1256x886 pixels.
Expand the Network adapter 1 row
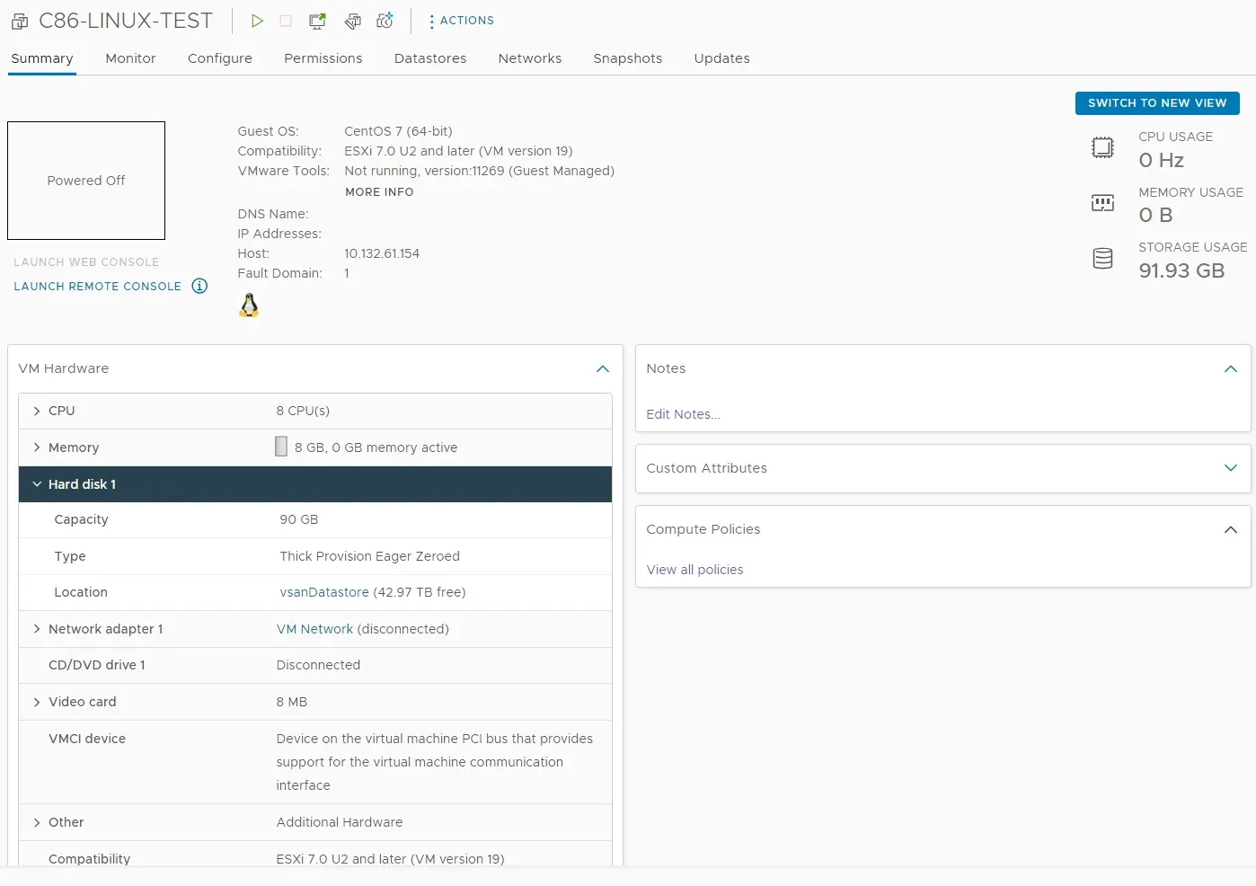(x=37, y=629)
